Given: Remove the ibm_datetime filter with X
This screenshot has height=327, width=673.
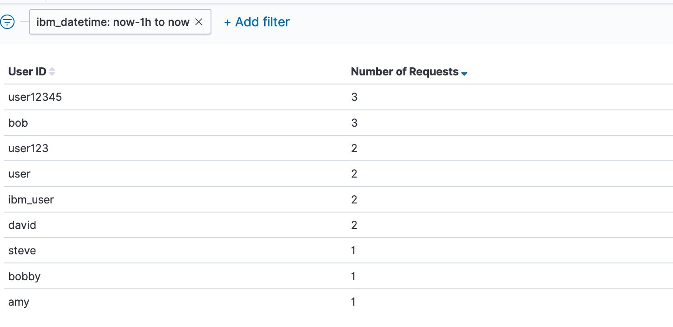Looking at the screenshot, I should tap(199, 22).
